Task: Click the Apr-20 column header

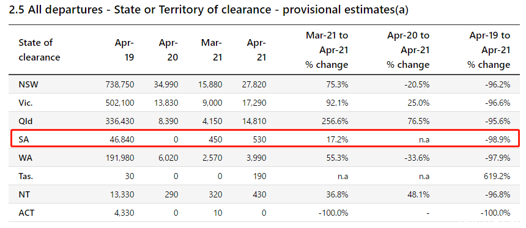Action: click(x=168, y=50)
